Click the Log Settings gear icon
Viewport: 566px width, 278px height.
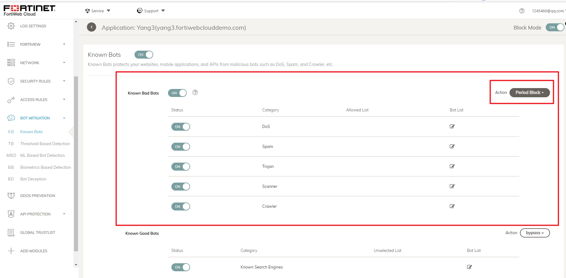[x=11, y=26]
